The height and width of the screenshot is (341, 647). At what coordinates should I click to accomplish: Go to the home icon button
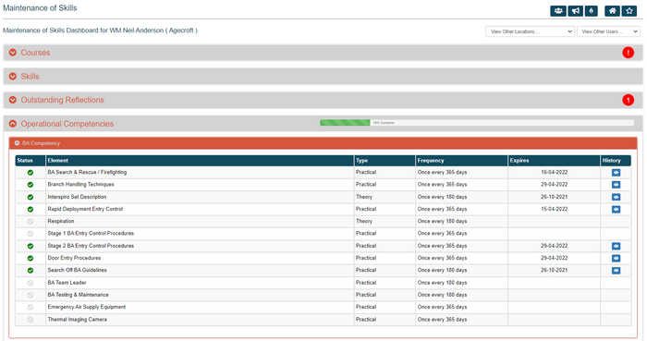612,11
